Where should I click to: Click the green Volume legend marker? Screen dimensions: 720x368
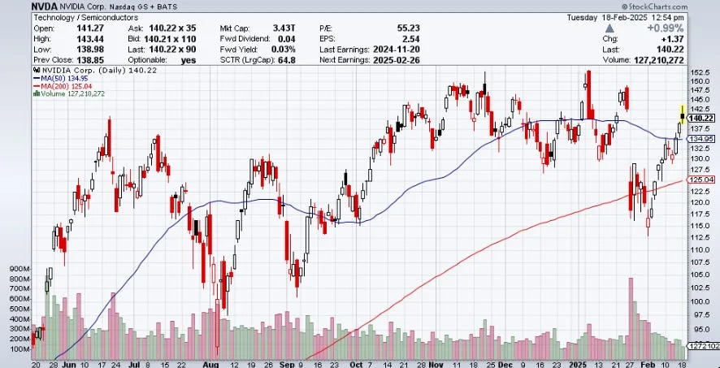coord(37,93)
